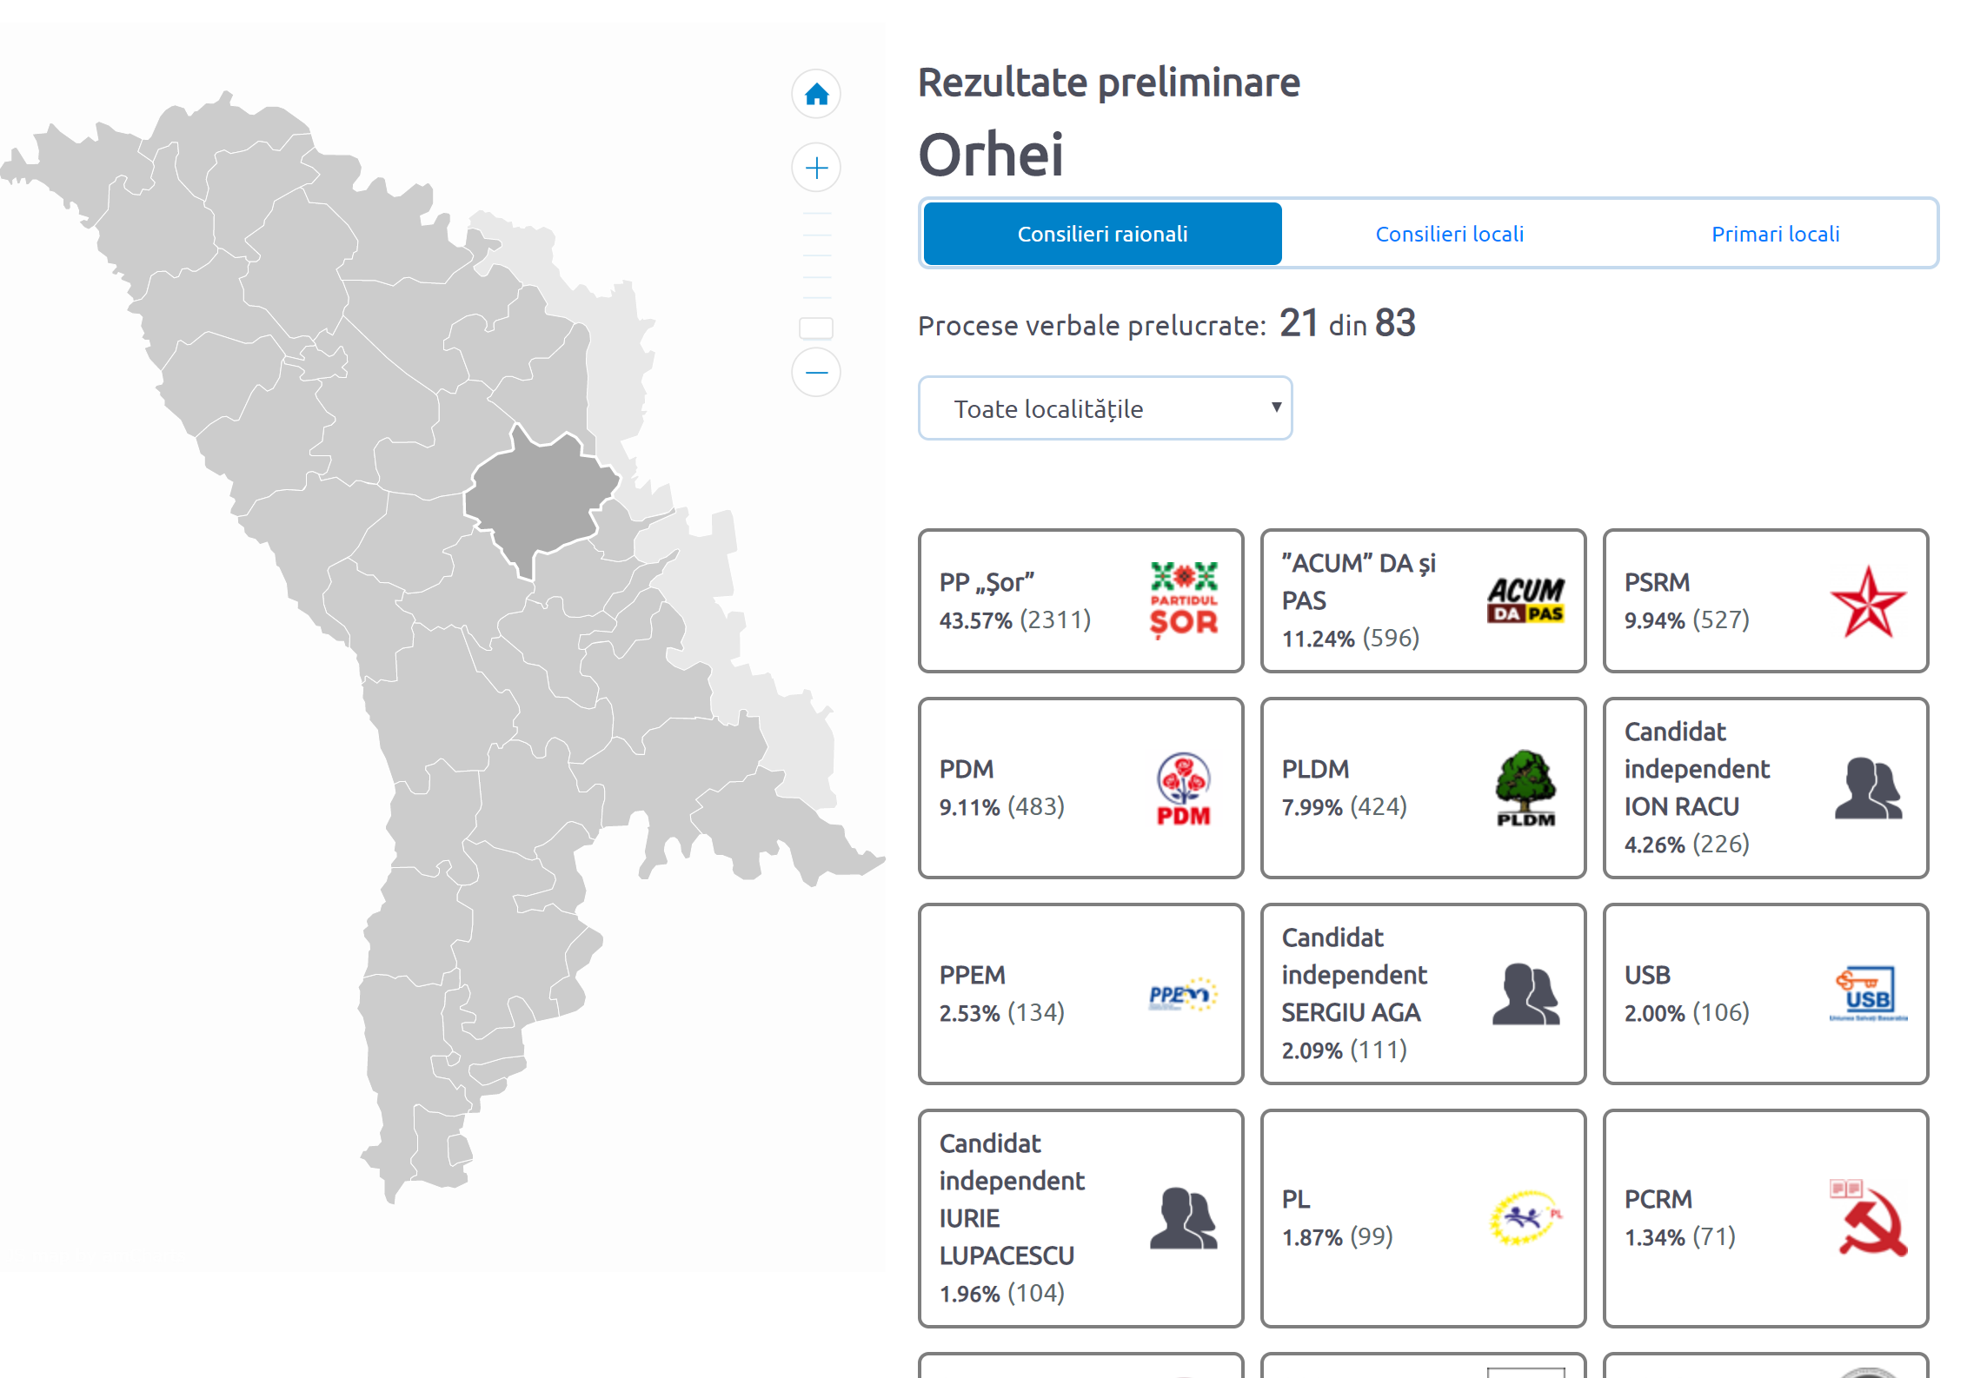Click the USB party logo
The image size is (1967, 1378).
tap(1868, 994)
